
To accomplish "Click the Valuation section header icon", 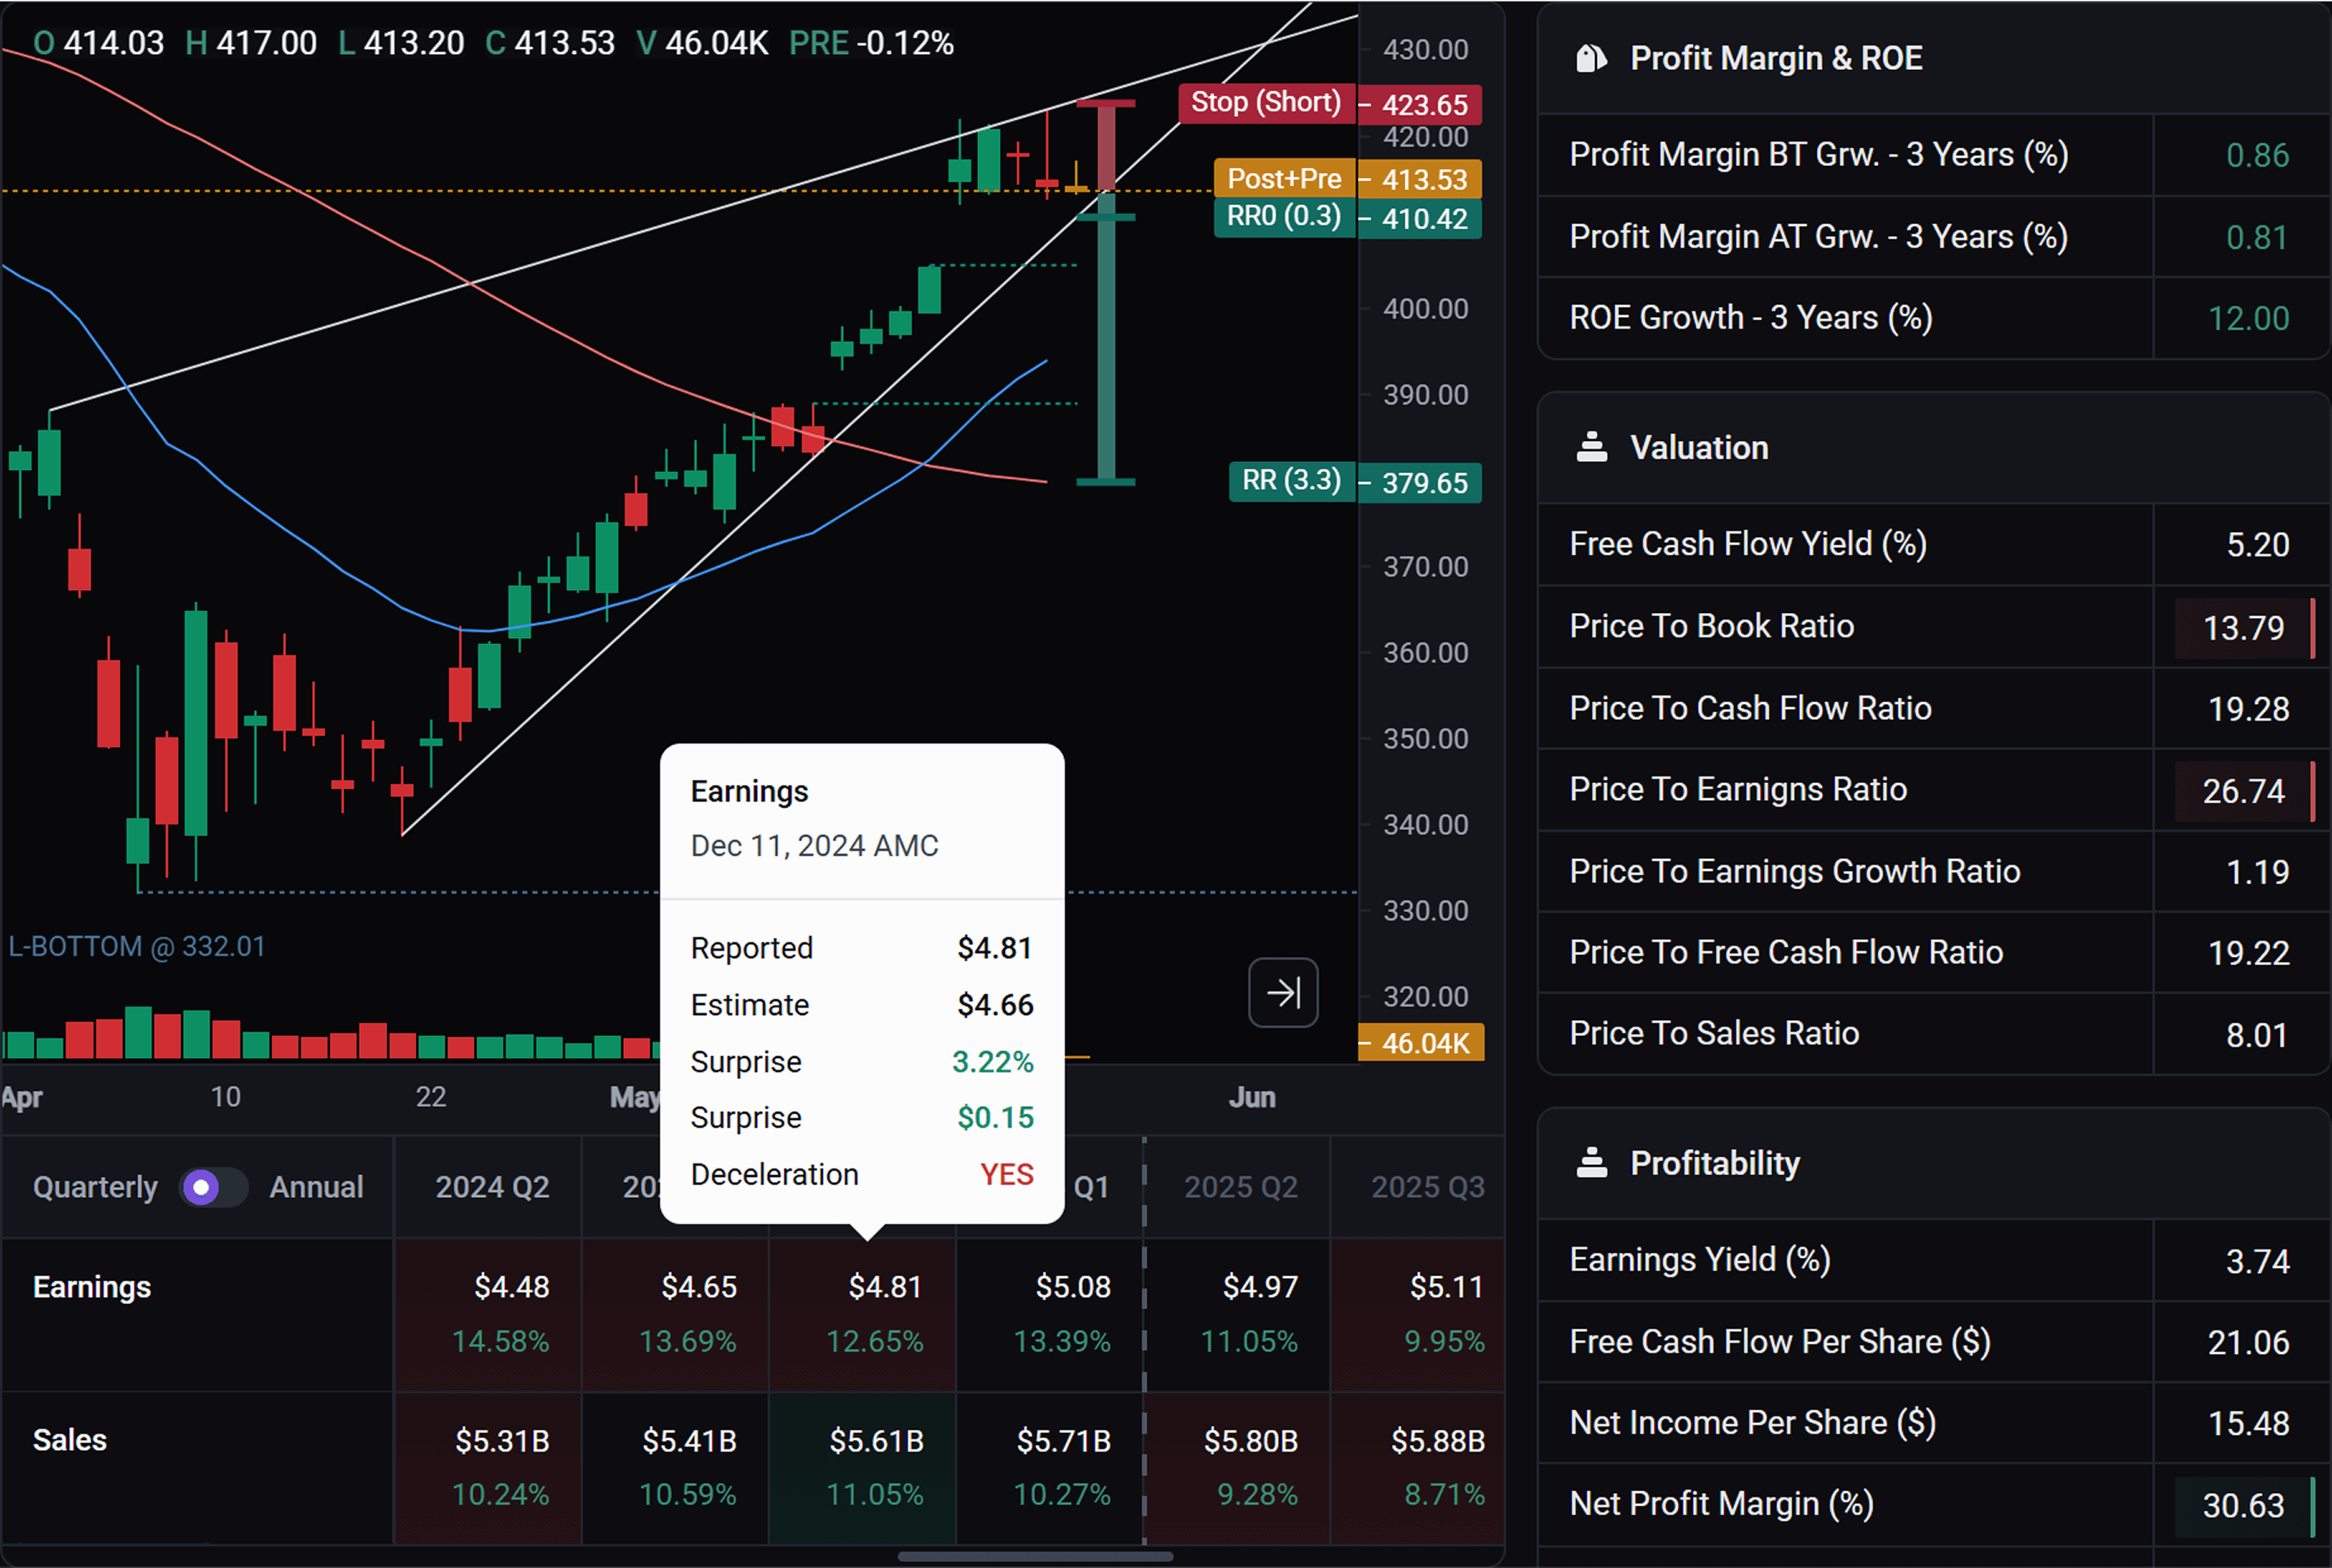I will pos(1591,447).
